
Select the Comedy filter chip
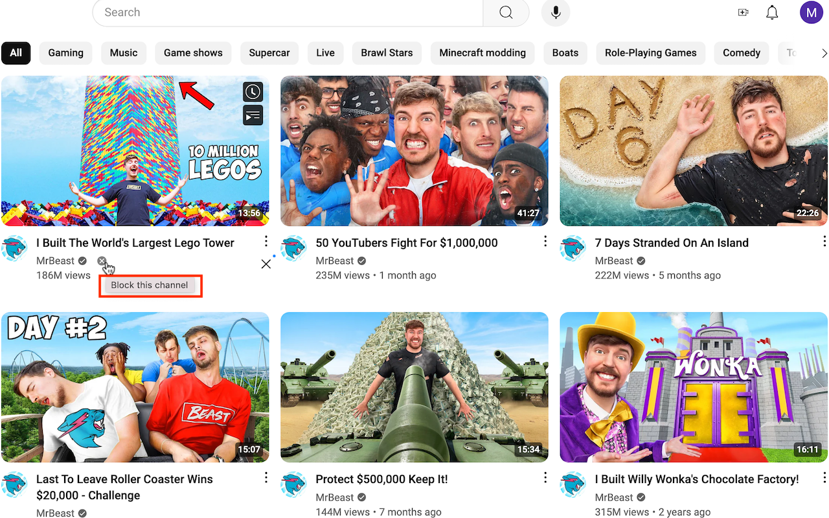click(x=741, y=52)
